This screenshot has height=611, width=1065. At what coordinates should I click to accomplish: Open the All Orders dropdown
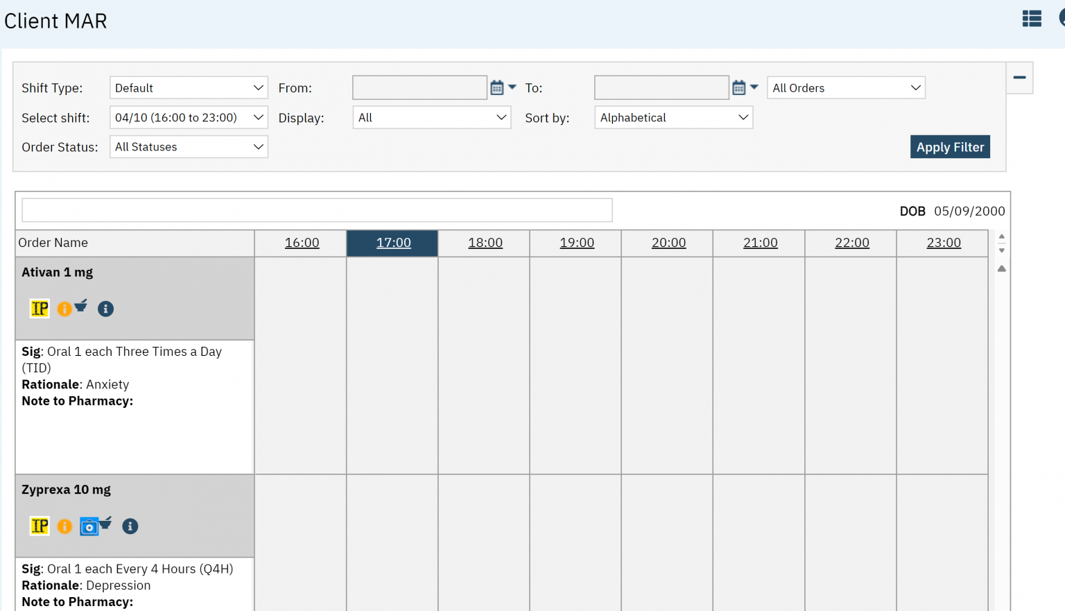846,88
